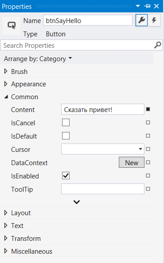This screenshot has width=164, height=263.
Task: Open the Cursor dropdown list
Action: click(141, 149)
